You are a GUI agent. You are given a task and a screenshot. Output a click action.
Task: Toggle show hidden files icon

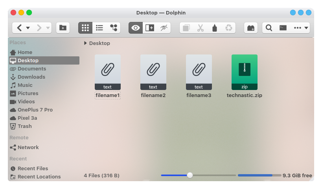[164, 28]
